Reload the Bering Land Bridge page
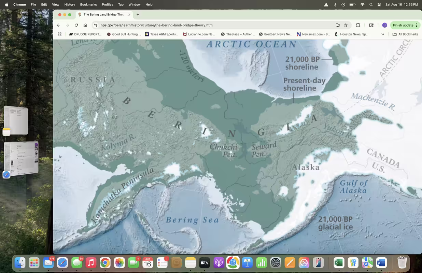 pyautogui.click(x=76, y=25)
